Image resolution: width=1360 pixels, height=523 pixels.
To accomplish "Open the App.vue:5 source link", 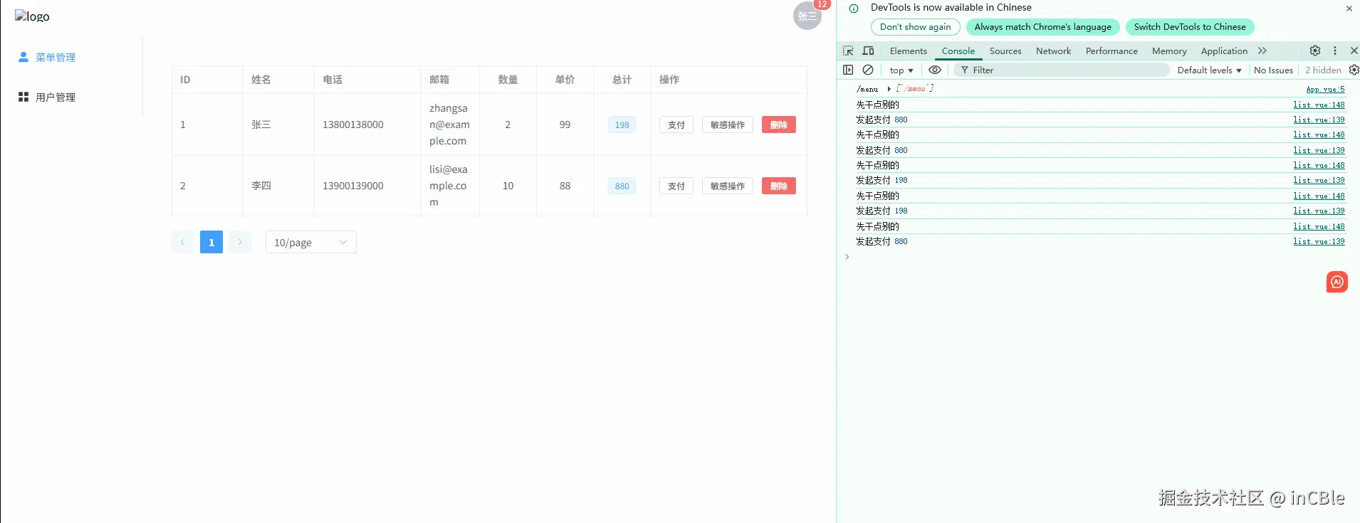I will (x=1325, y=89).
